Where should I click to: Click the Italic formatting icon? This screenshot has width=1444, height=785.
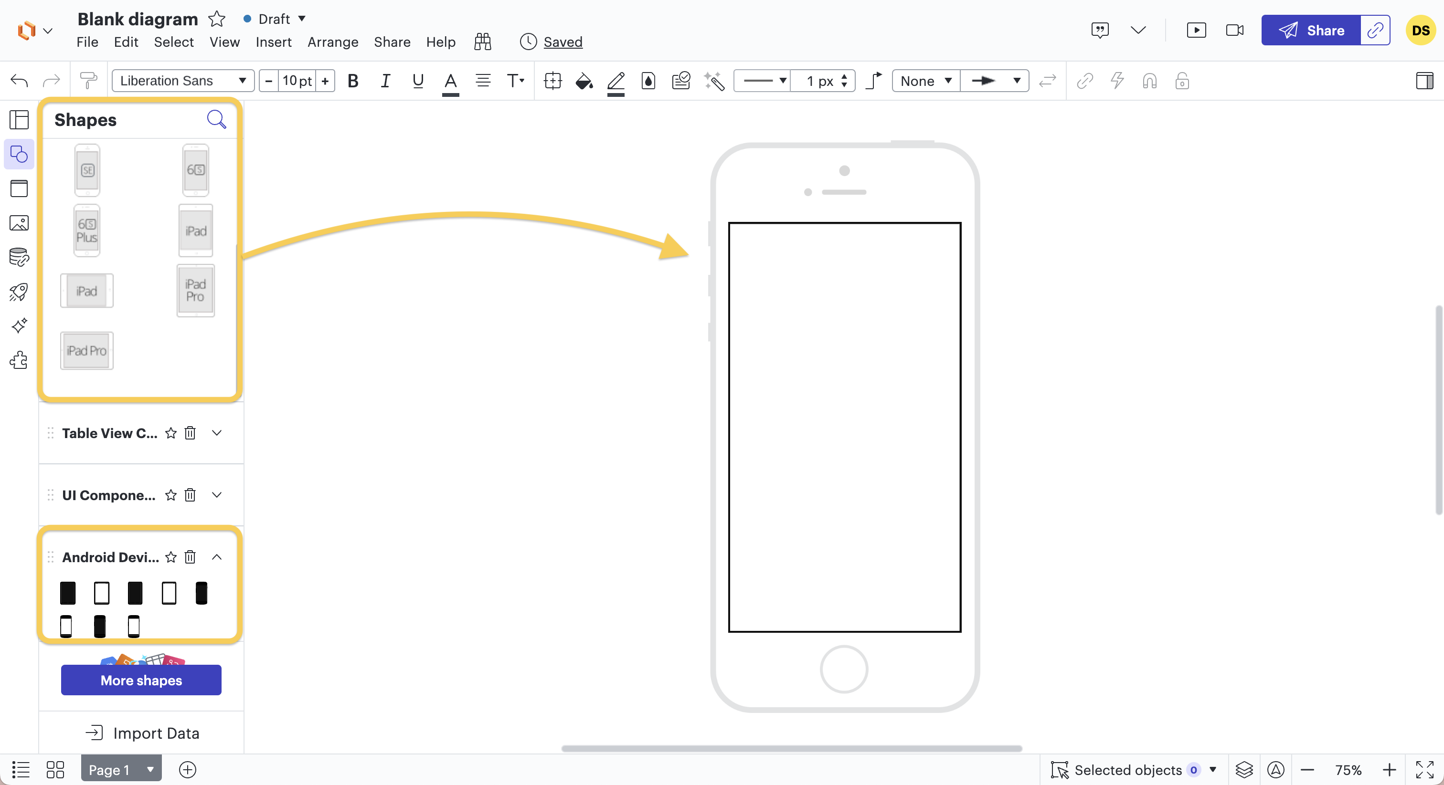[384, 80]
